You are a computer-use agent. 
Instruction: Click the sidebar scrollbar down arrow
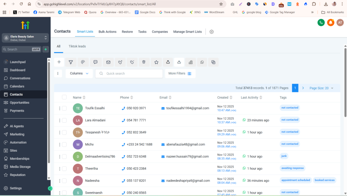click(49, 178)
